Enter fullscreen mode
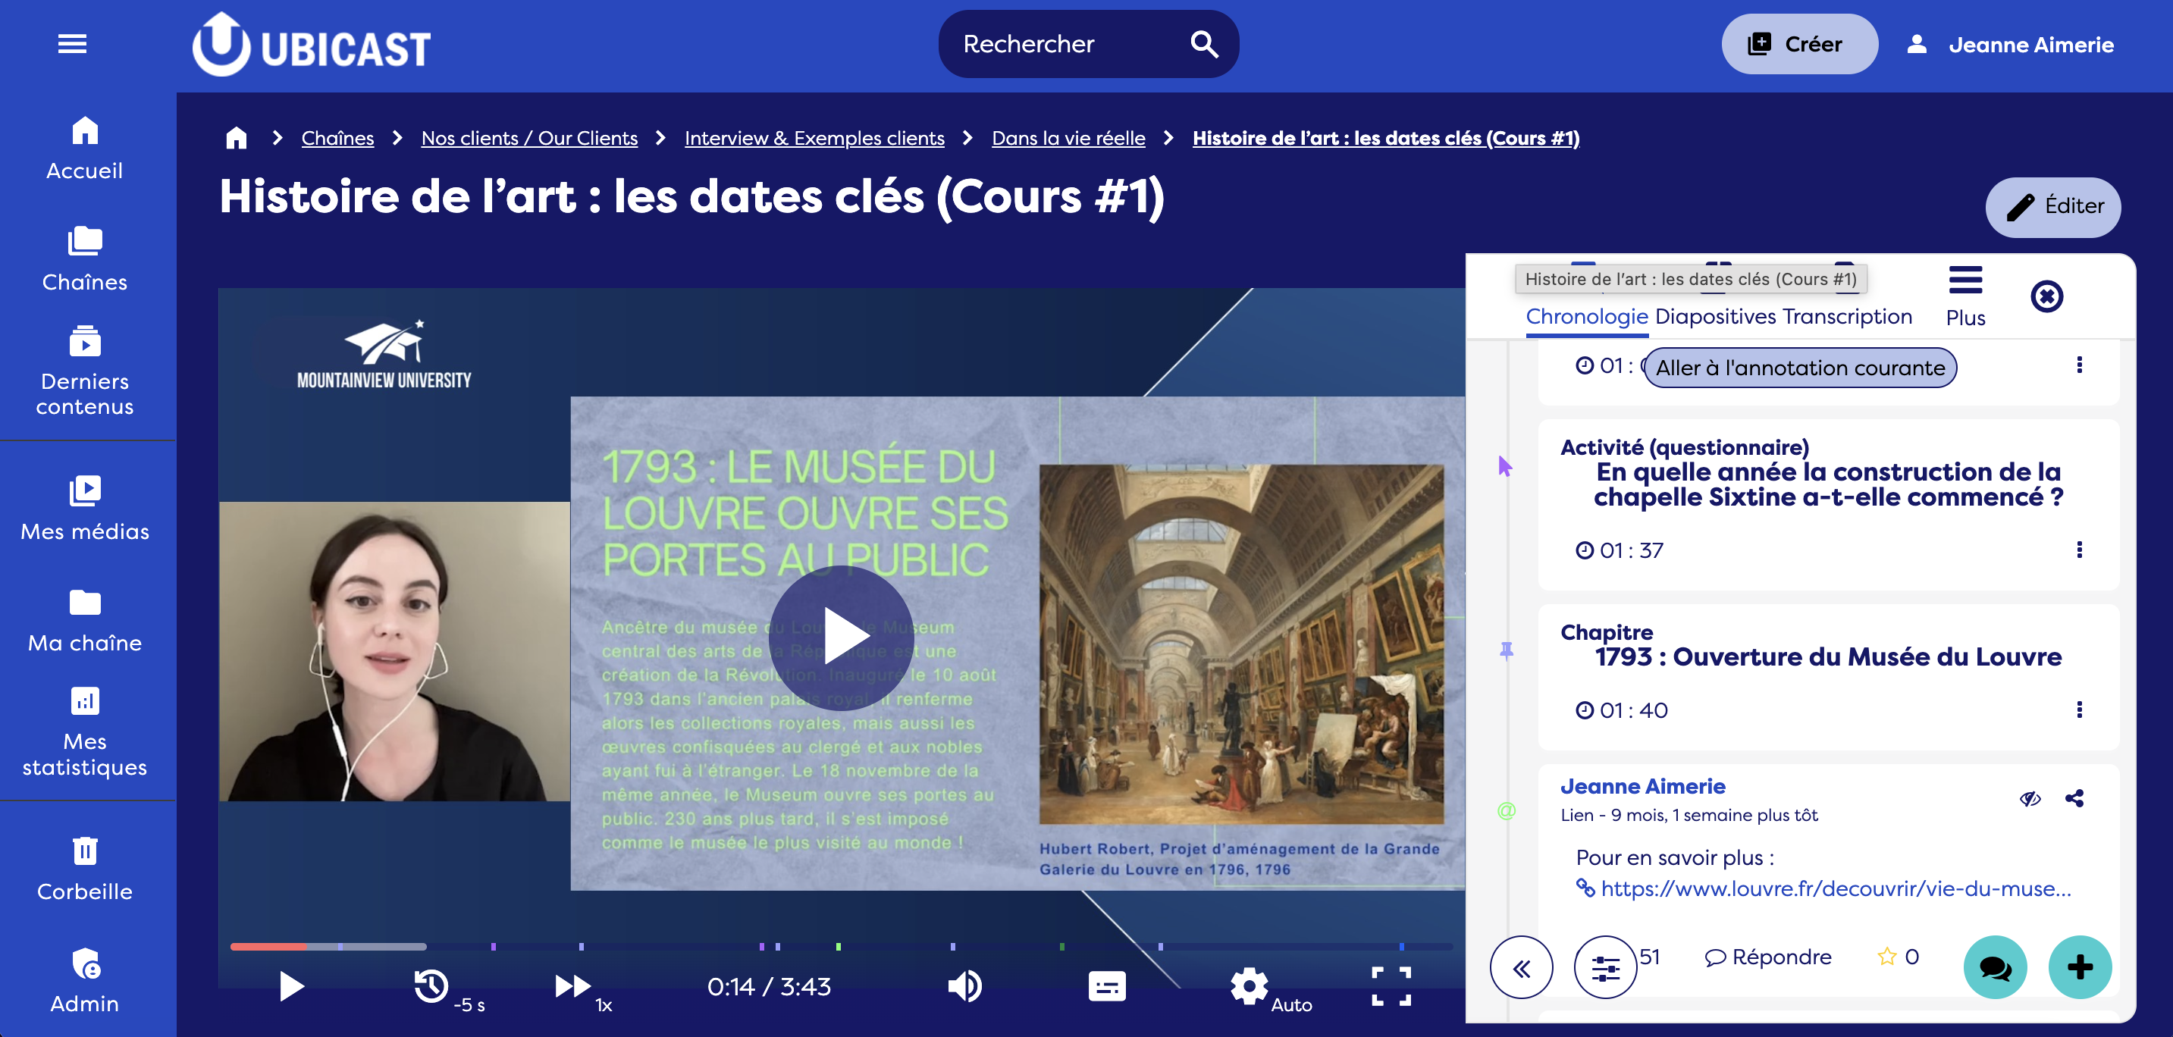This screenshot has height=1037, width=2173. pos(1391,985)
